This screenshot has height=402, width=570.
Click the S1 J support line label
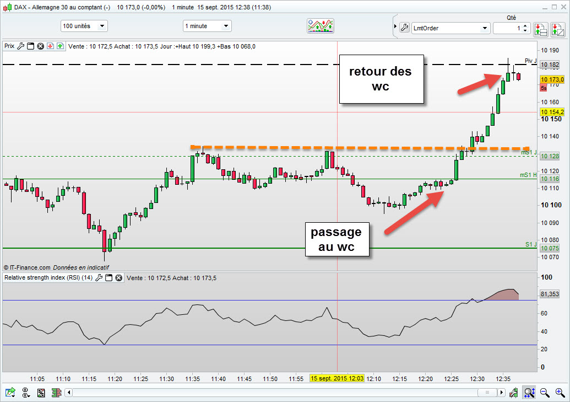pyautogui.click(x=531, y=244)
